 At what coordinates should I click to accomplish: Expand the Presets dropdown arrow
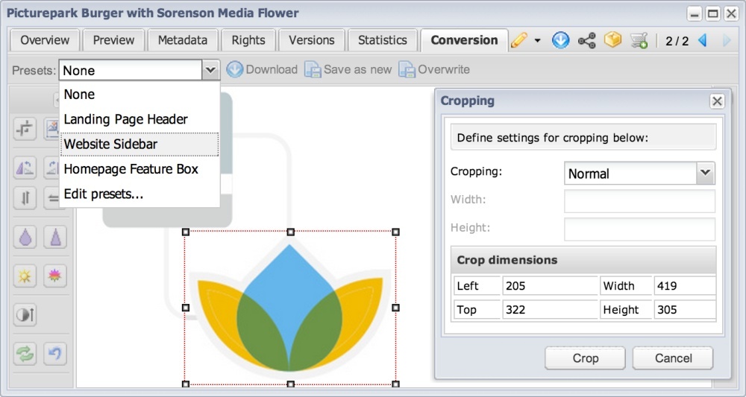point(210,70)
